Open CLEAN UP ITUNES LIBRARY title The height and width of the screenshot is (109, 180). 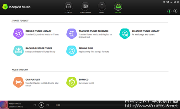click(146, 31)
